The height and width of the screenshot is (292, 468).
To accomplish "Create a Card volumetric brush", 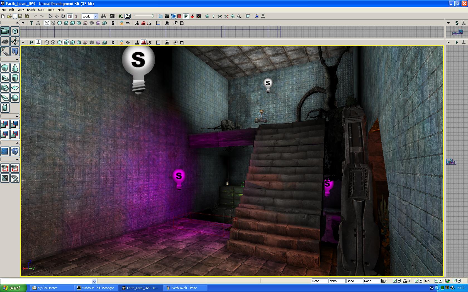I will (5, 108).
